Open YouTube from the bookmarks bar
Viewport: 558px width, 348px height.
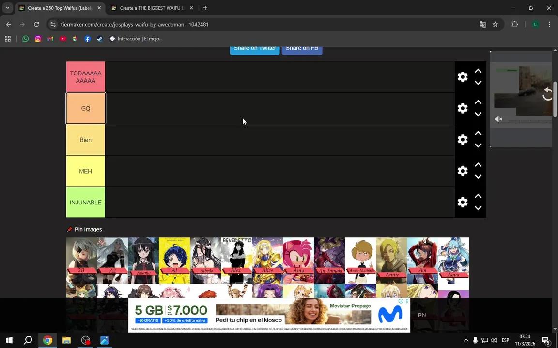[62, 38]
